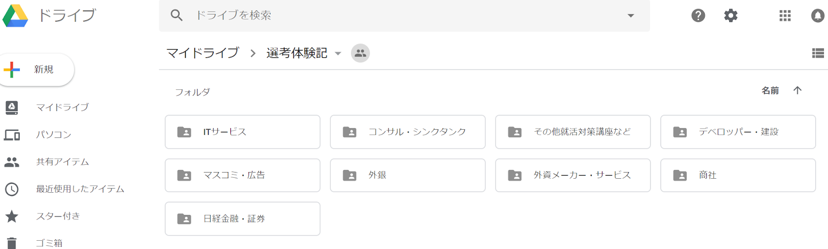This screenshot has height=249, width=828.
Task: Switch to list view layout icon
Action: (818, 53)
